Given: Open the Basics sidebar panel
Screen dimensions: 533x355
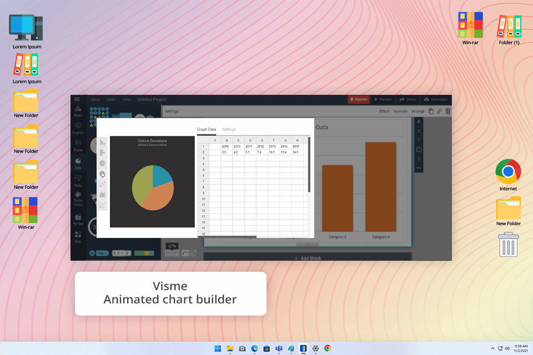Looking at the screenshot, I should click(78, 111).
